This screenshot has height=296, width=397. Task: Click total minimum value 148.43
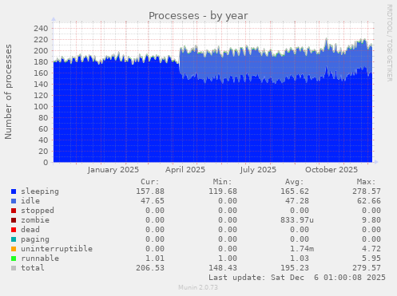pos(223,268)
